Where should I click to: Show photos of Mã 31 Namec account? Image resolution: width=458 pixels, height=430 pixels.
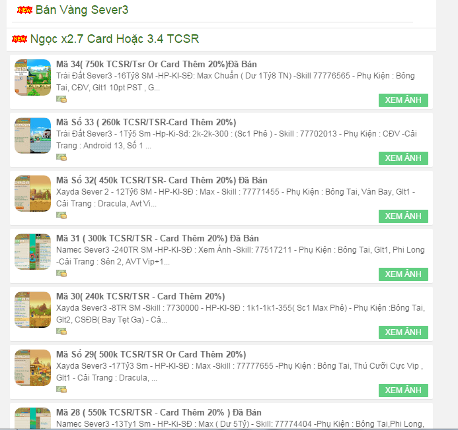click(x=403, y=274)
